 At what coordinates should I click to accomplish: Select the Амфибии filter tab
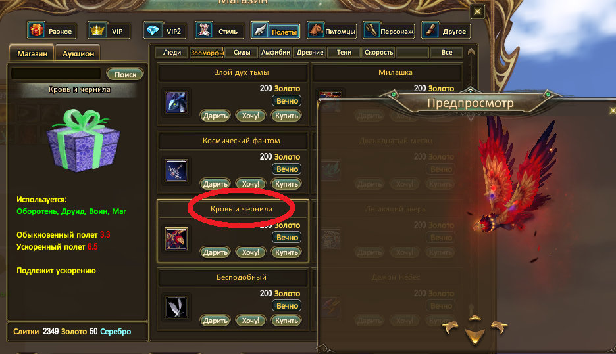tap(275, 52)
